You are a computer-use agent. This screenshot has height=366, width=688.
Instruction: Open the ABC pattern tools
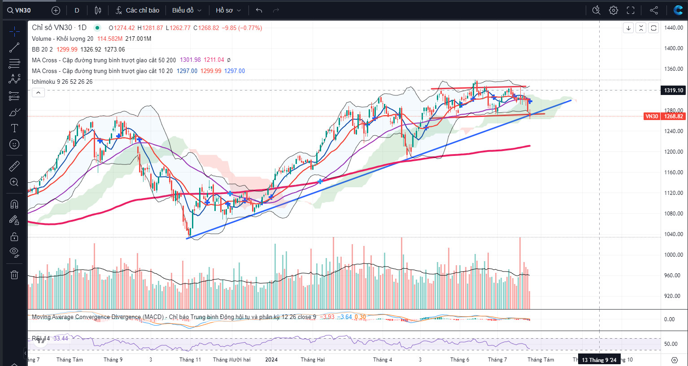pos(14,79)
